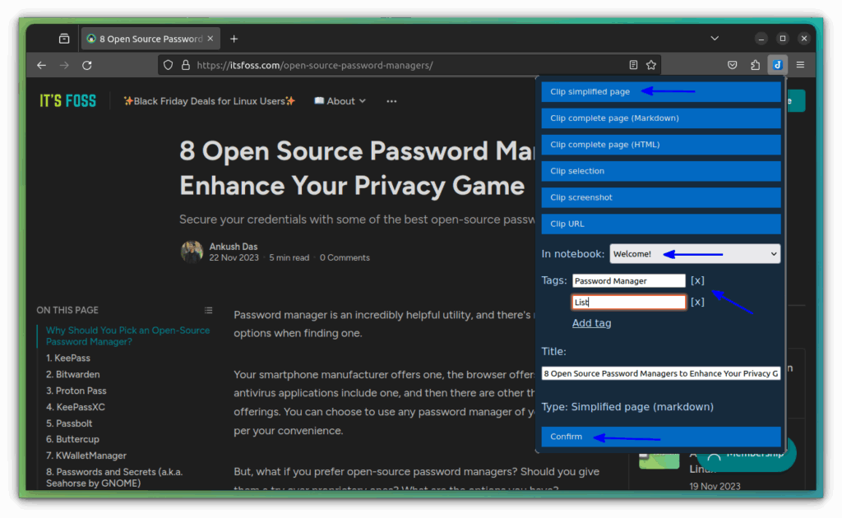This screenshot has width=842, height=518.
Task: Jump to 4. KeePassXC section
Action: click(76, 407)
